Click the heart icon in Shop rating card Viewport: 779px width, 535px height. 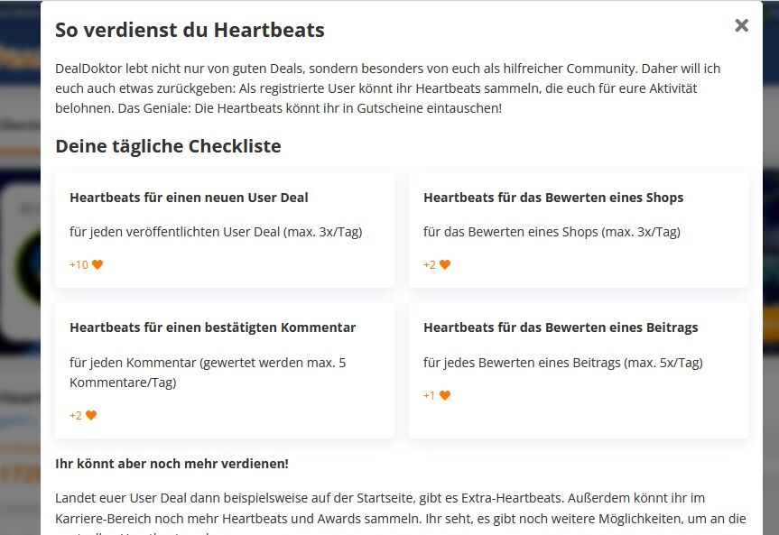coord(445,264)
